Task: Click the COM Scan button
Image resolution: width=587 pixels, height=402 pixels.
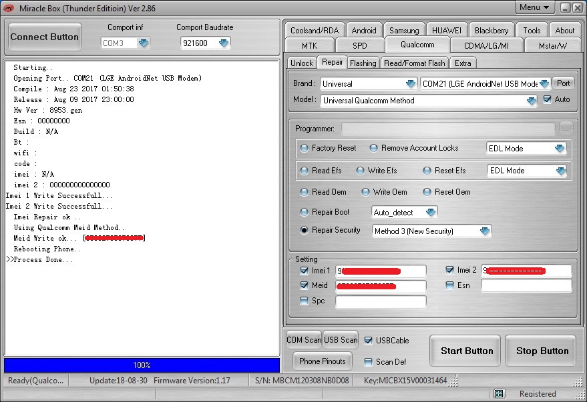Action: point(304,339)
